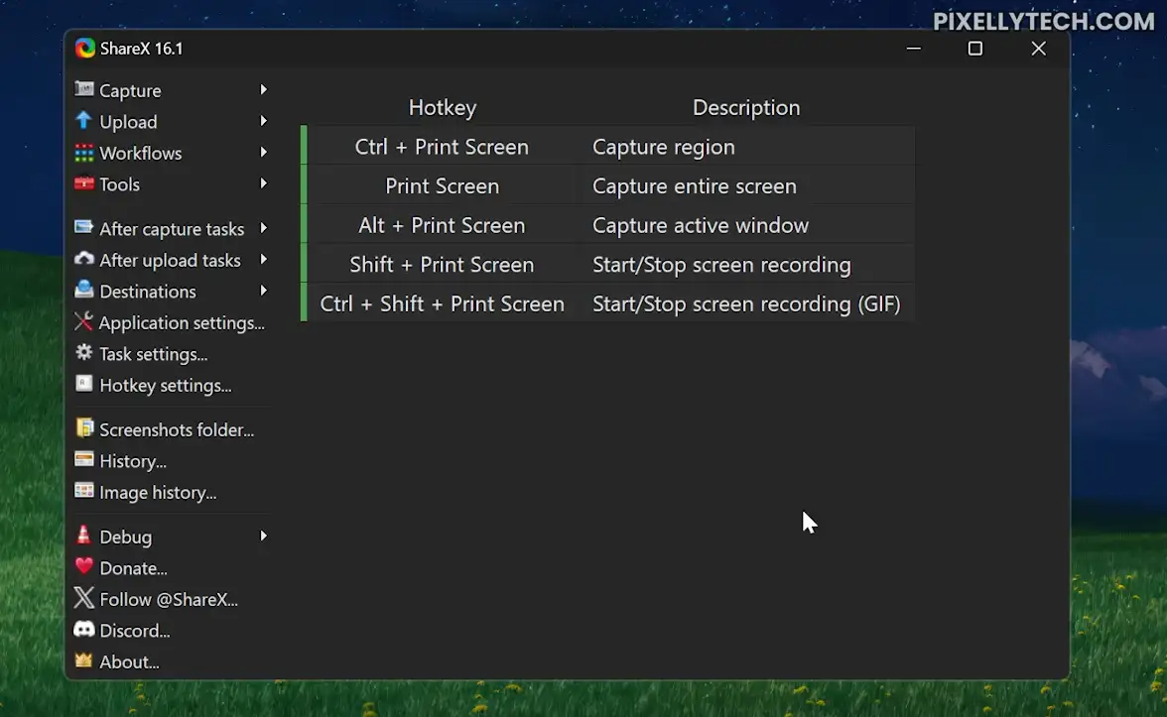
Task: Open the After upload tasks menu
Action: pos(171,260)
